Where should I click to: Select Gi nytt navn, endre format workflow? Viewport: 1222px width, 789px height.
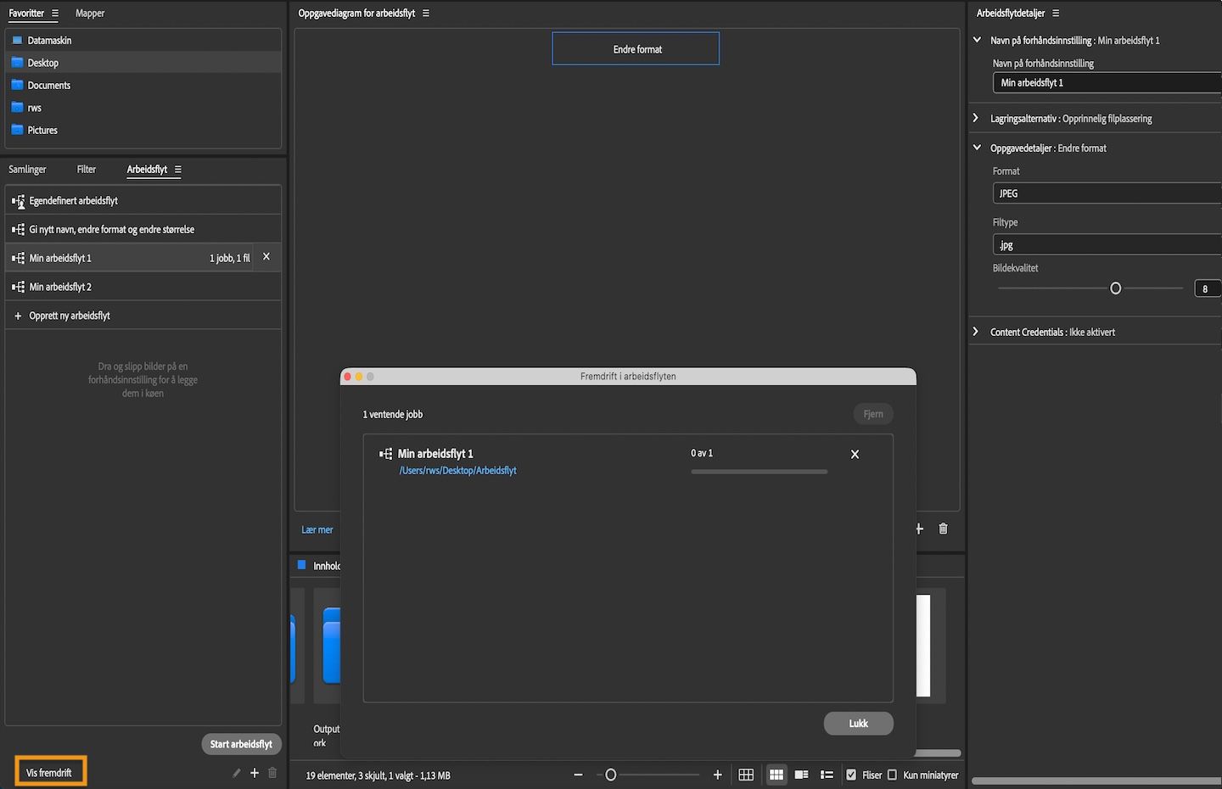point(143,229)
